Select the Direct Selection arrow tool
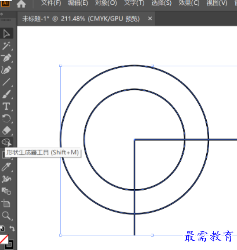Image resolution: width=237 pixels, height=250 pixels. click(x=6, y=33)
